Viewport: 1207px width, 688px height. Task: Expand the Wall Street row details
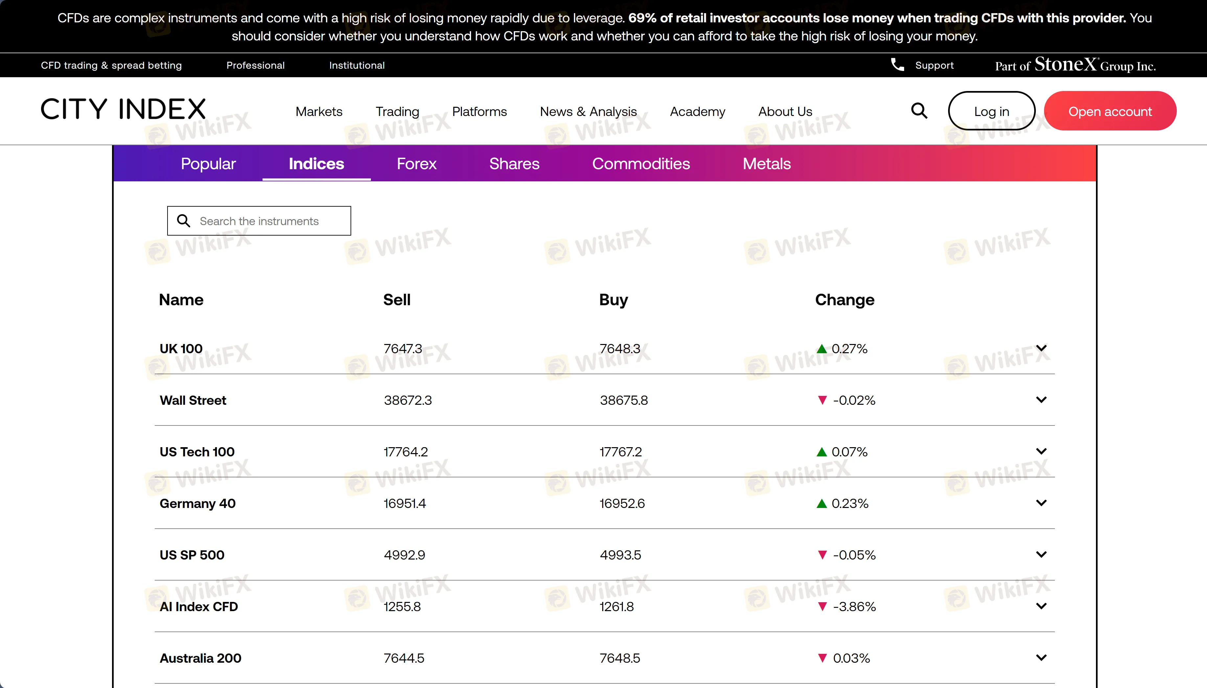tap(1041, 400)
